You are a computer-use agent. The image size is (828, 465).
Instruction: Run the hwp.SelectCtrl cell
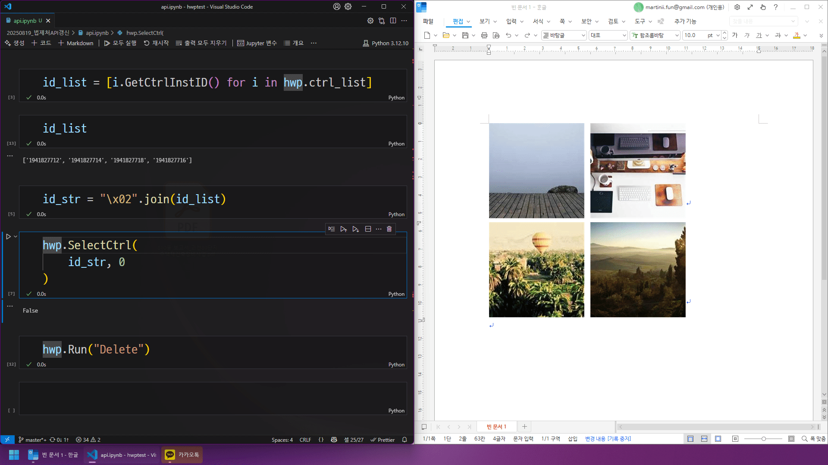pos(8,236)
